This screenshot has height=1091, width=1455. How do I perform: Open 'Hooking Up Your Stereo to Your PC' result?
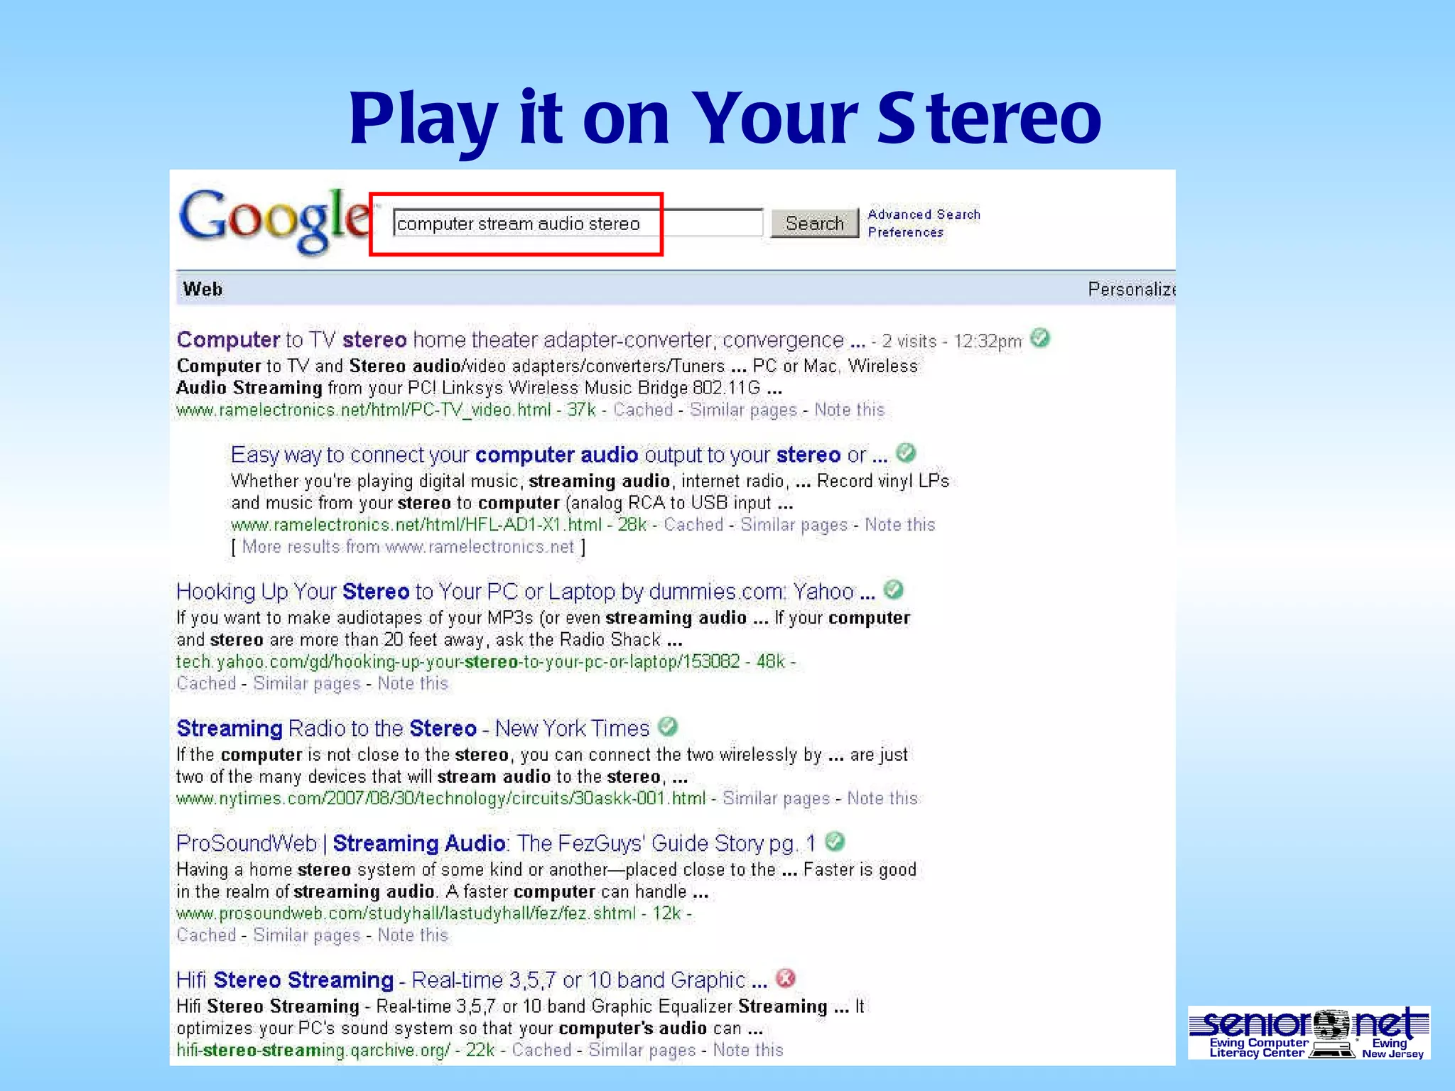(x=526, y=592)
